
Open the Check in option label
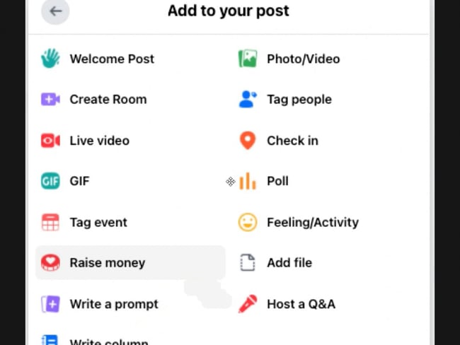coord(292,141)
